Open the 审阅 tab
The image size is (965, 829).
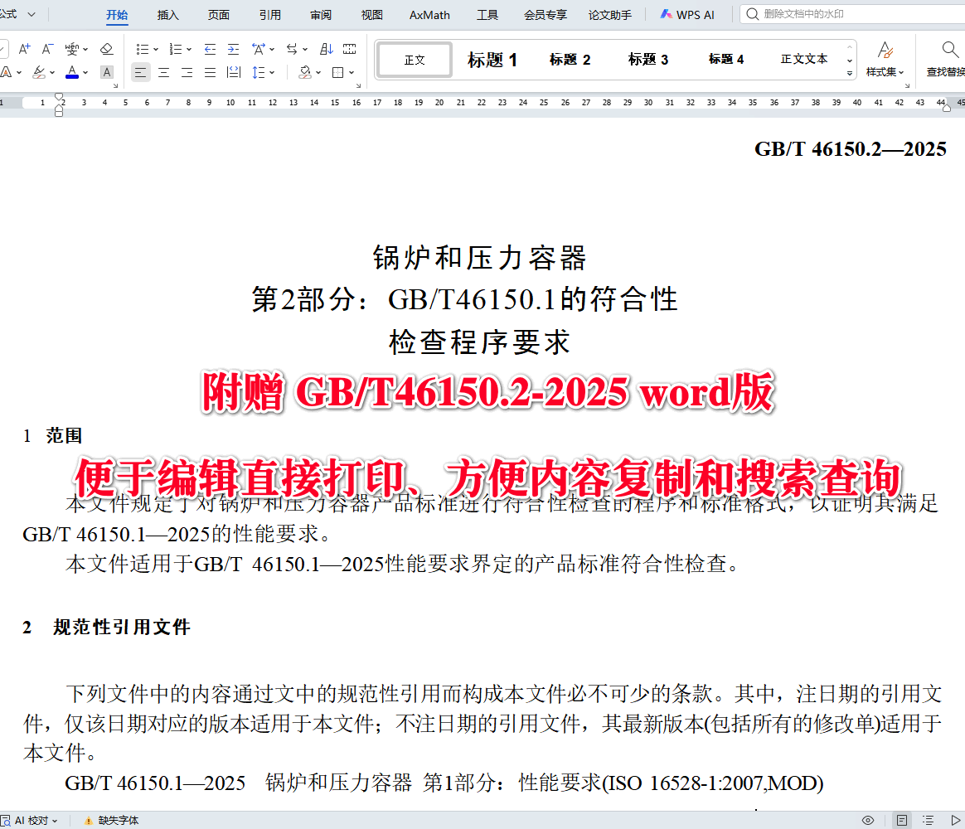(321, 15)
